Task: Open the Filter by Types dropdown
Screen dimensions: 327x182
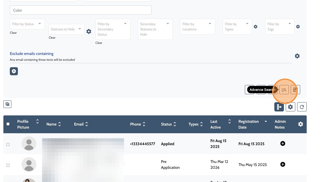Action: pos(237,27)
